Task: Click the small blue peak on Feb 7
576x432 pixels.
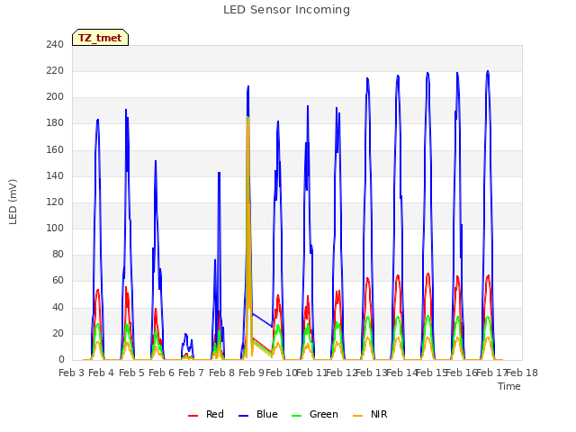Action: [x=186, y=334]
